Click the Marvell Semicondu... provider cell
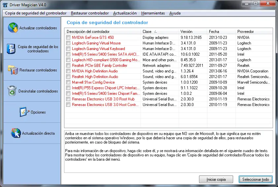The height and width of the screenshot is (187, 278). pyautogui.click(x=254, y=82)
